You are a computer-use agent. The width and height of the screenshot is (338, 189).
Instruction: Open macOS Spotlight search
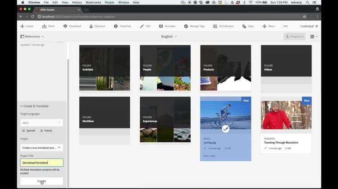(x=308, y=3)
